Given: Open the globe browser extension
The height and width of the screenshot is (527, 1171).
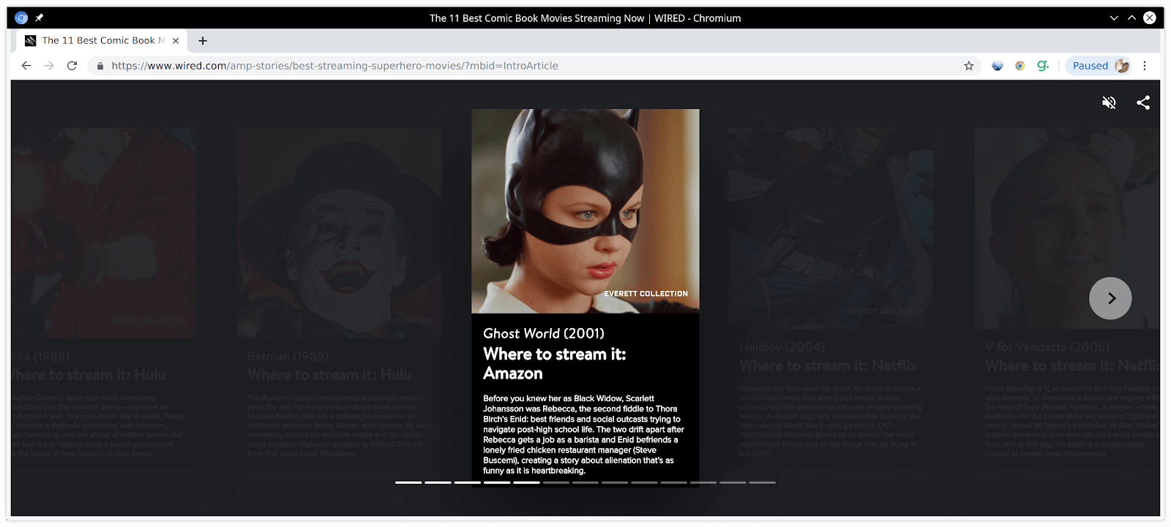Looking at the screenshot, I should click(997, 66).
